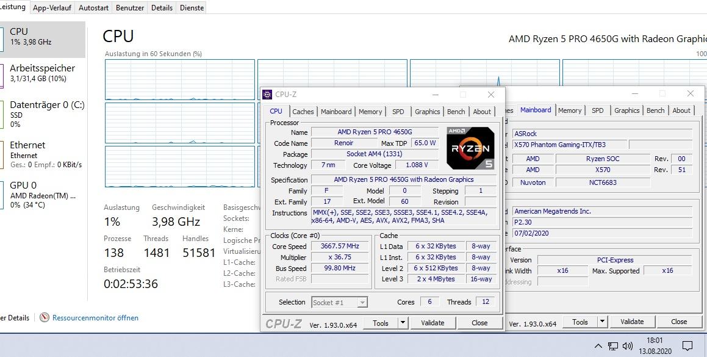Open the Benutzer tab in Task Manager
The width and height of the screenshot is (707, 357).
pyautogui.click(x=130, y=8)
